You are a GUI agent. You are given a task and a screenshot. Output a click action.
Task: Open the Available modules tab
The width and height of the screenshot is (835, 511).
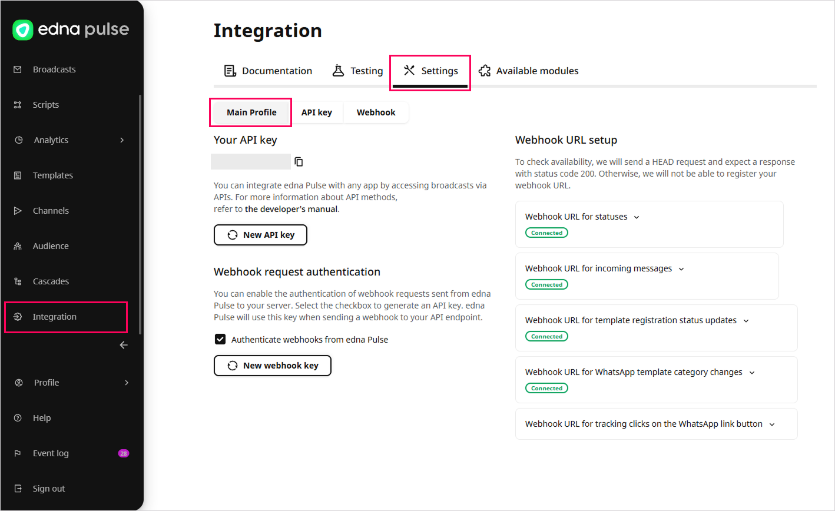(529, 71)
